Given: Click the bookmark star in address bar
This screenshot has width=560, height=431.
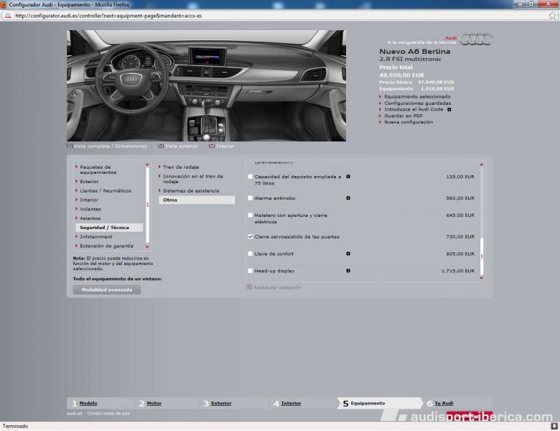Looking at the screenshot, I should click(553, 16).
